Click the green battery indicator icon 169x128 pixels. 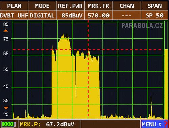tap(8, 124)
